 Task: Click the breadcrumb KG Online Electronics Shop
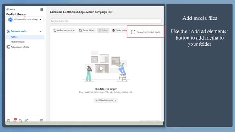(67, 12)
